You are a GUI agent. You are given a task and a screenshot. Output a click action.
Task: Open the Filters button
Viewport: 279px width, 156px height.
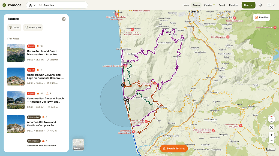click(14, 27)
